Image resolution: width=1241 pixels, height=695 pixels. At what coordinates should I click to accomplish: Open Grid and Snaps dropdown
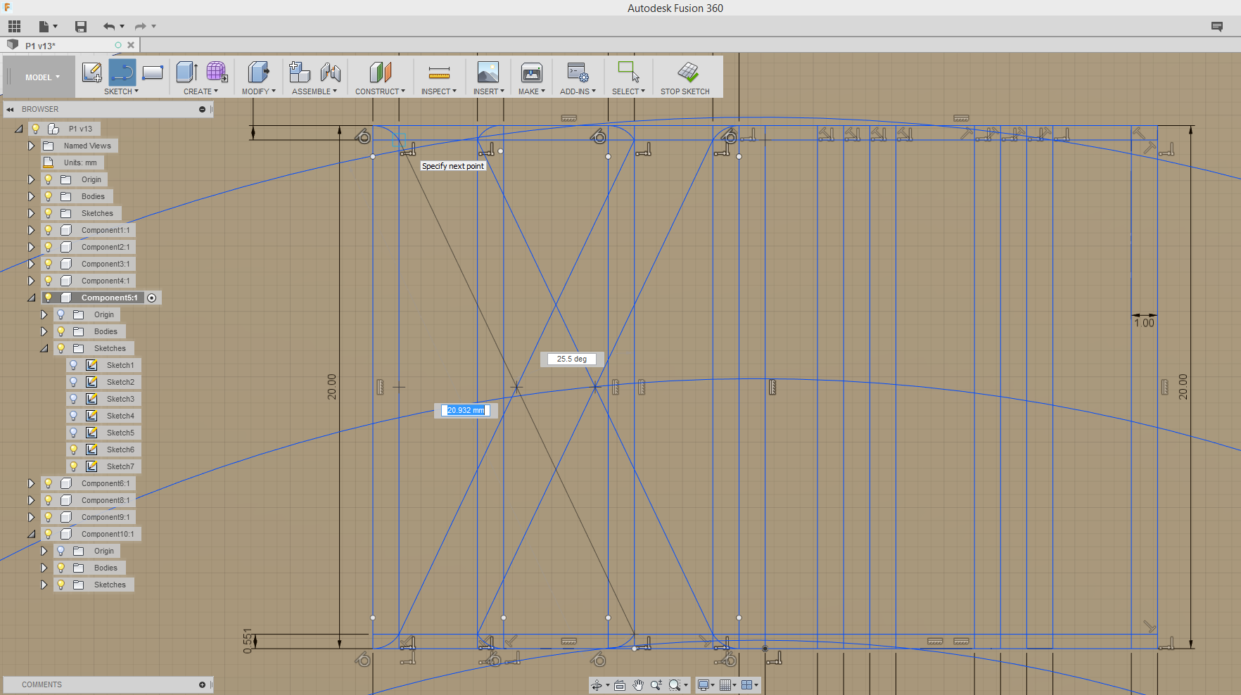pos(727,685)
